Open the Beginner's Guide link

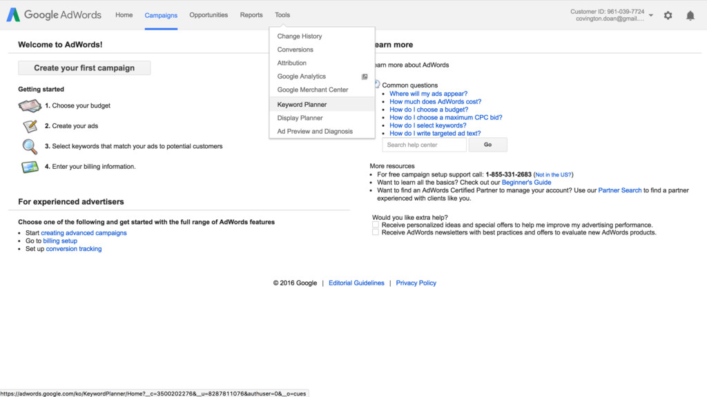pyautogui.click(x=526, y=182)
